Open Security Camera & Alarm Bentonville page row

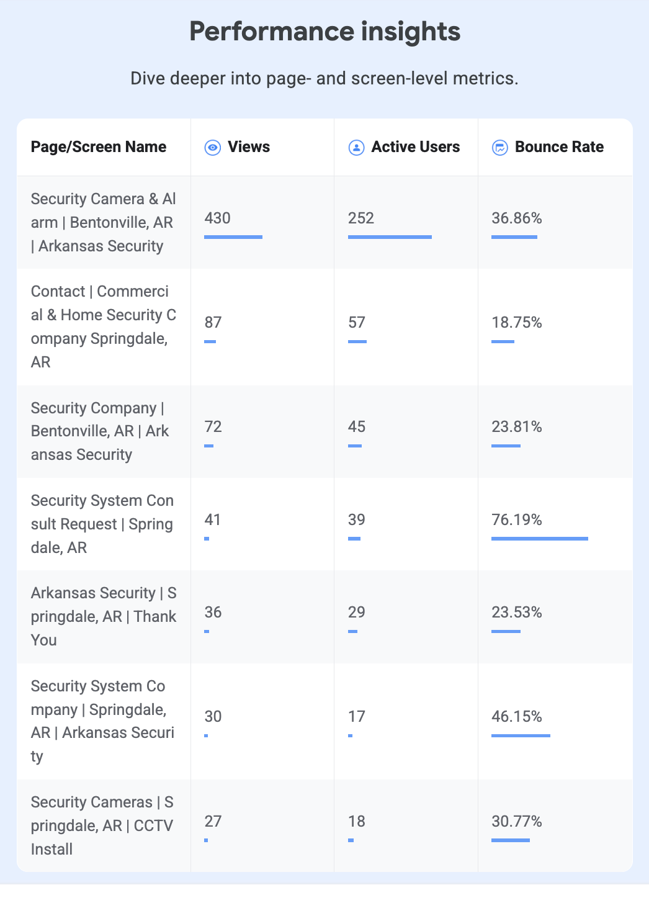point(324,222)
